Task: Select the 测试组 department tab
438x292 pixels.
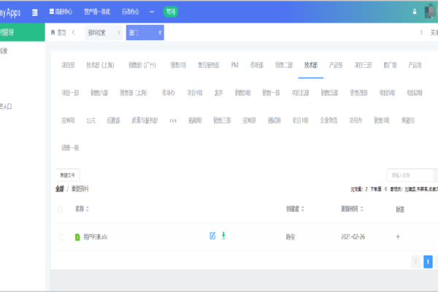Action: (274, 120)
